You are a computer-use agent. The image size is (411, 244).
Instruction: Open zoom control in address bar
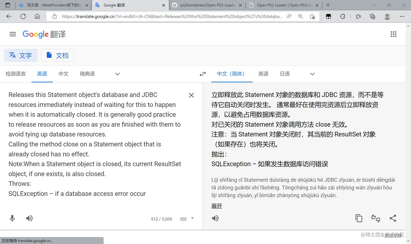tap(300, 16)
